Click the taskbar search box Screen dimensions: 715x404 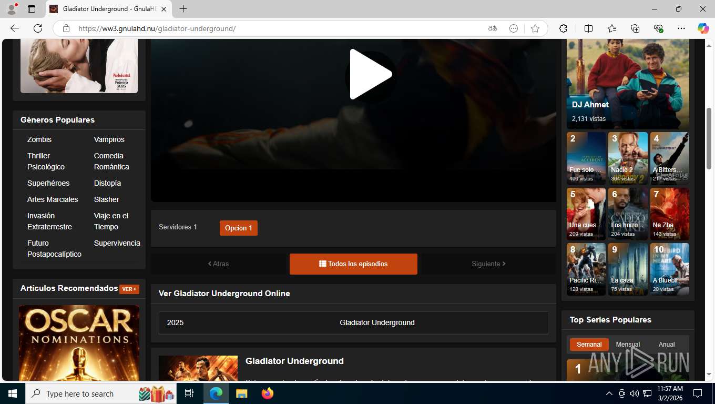coord(102,393)
